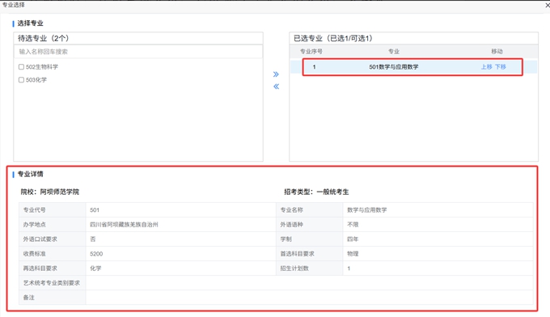
Task: Select the 503化学 label text
Action: (x=36, y=79)
